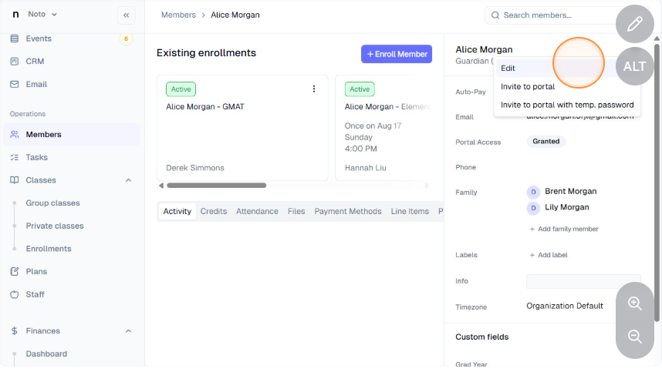Open Private classes page
662x372 pixels.
pos(55,226)
